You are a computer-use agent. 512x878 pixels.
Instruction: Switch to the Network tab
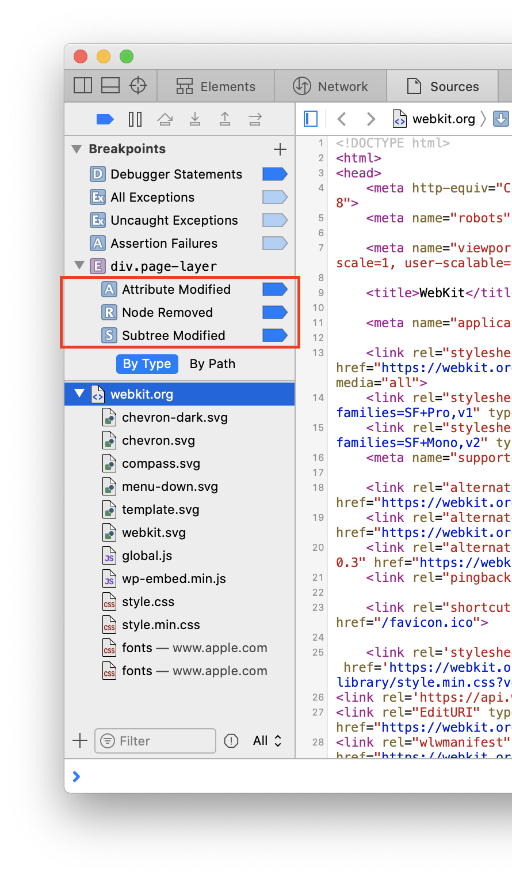point(331,86)
